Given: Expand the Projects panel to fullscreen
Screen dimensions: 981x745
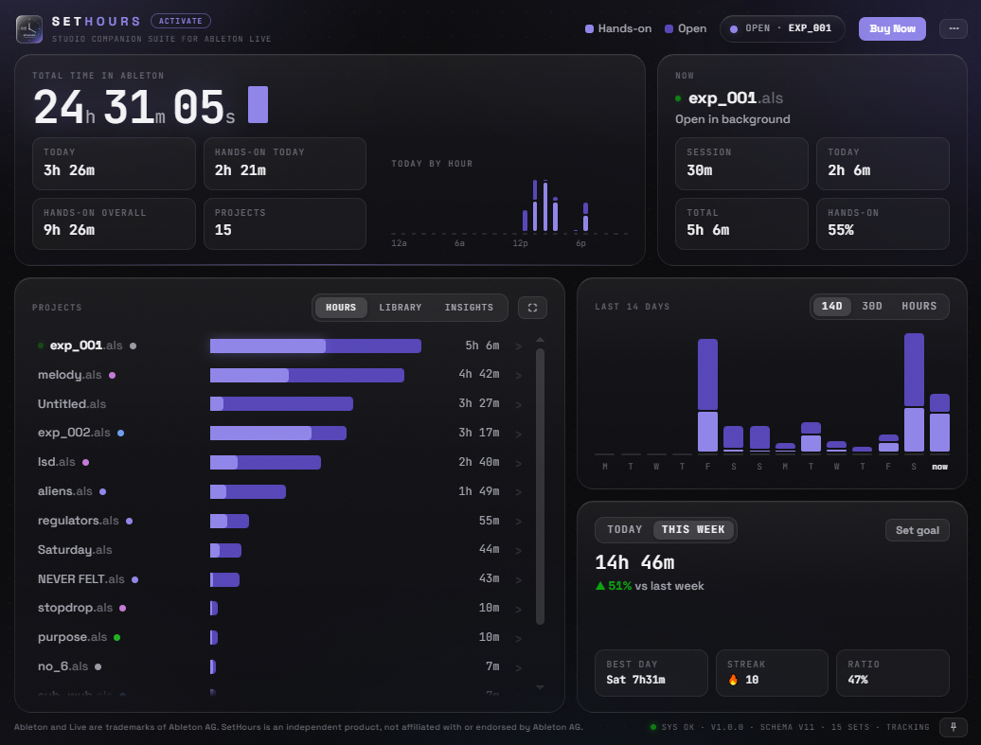Looking at the screenshot, I should point(532,308).
